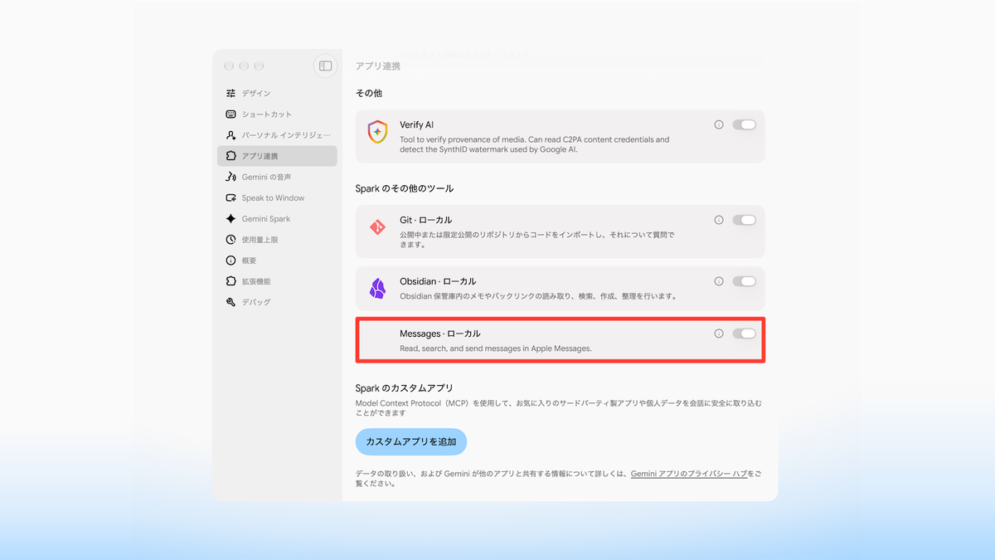995x560 pixels.
Task: Toggle the Messages ローカル switch
Action: point(744,334)
